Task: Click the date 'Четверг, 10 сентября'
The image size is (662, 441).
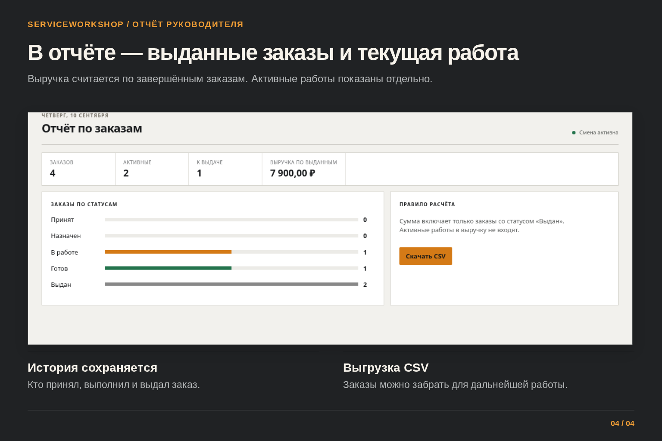Action: (x=75, y=115)
